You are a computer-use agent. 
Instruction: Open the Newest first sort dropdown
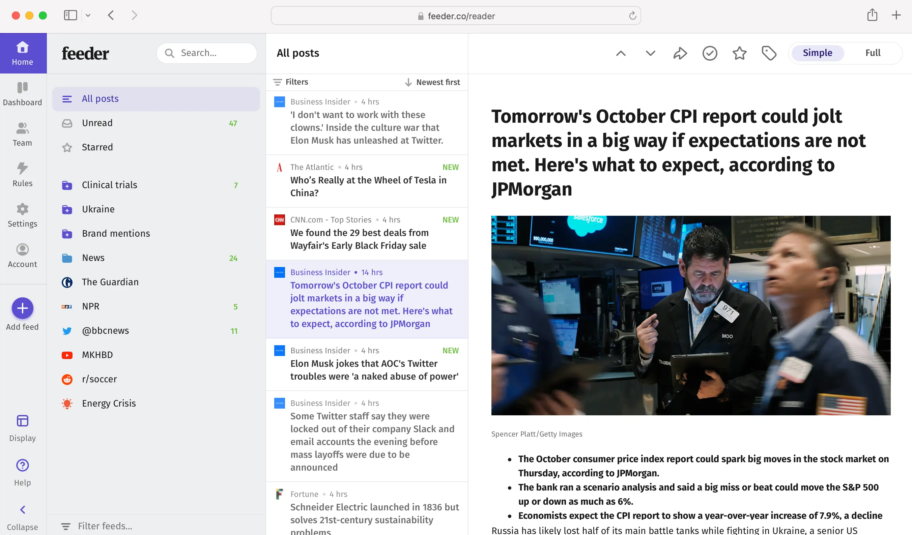click(432, 82)
